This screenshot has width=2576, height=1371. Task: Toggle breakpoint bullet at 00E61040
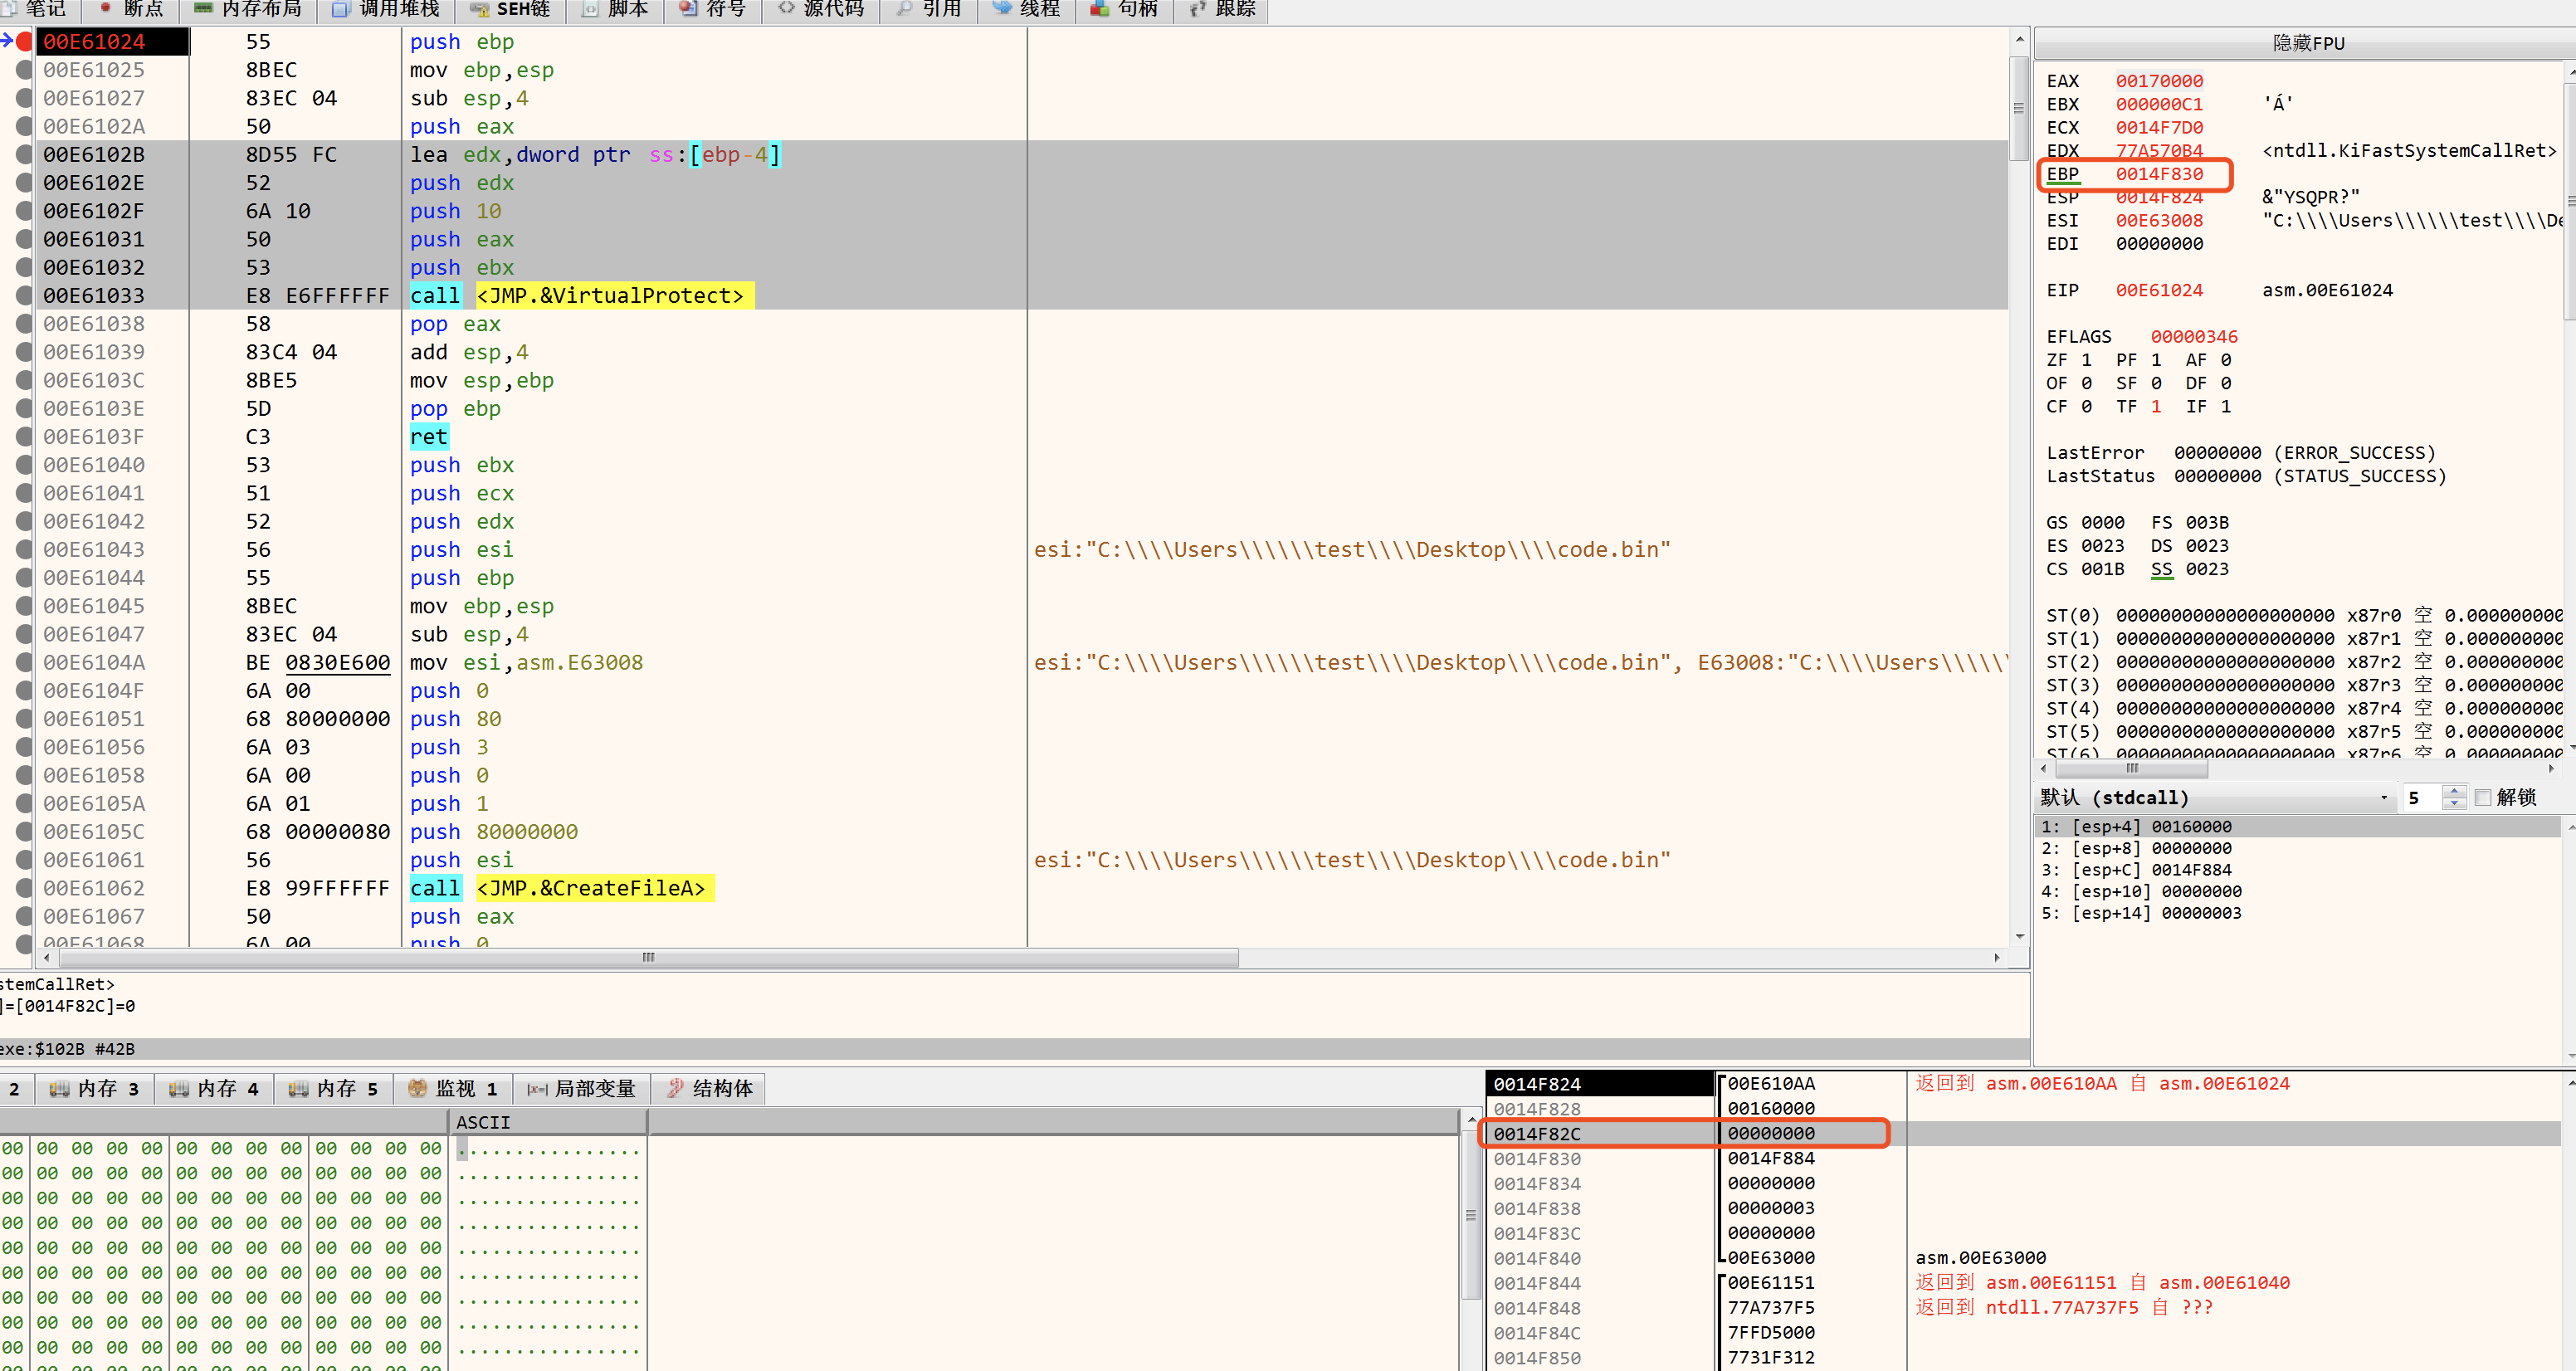point(24,464)
